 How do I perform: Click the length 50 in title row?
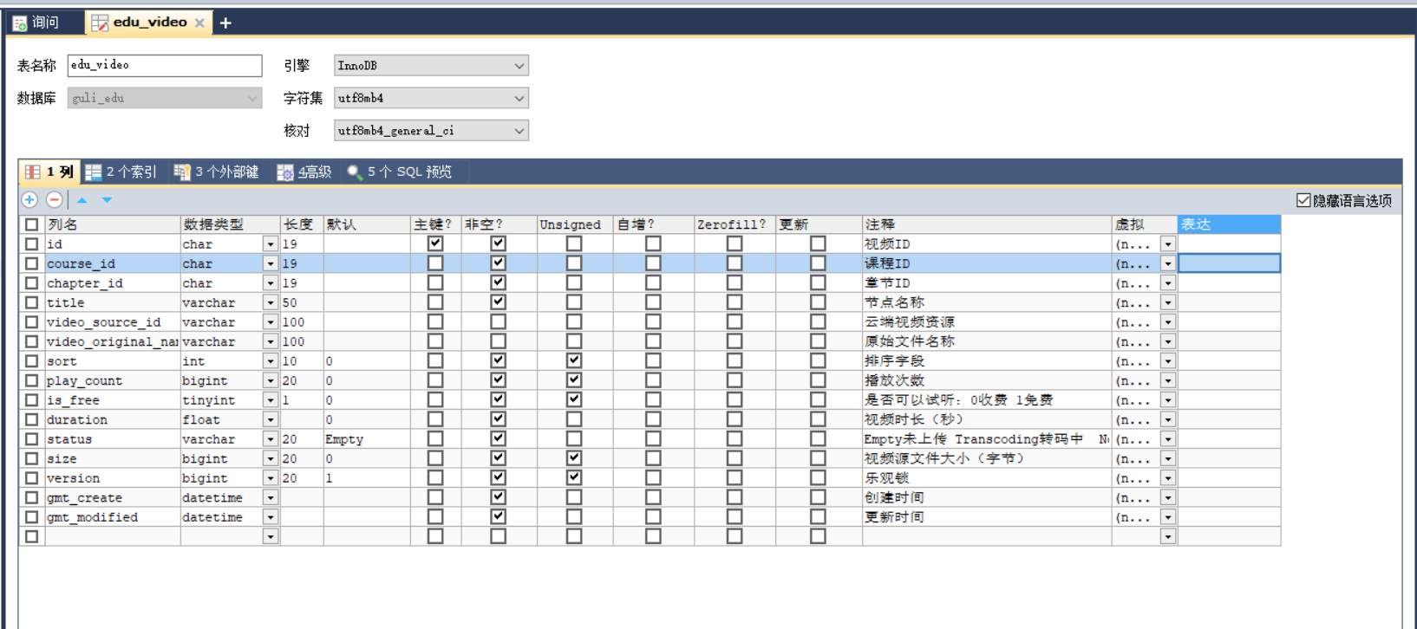coord(302,302)
